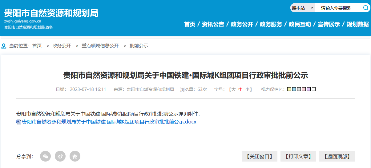Click the magnifier search icon
The image size is (371, 168).
(366, 8)
